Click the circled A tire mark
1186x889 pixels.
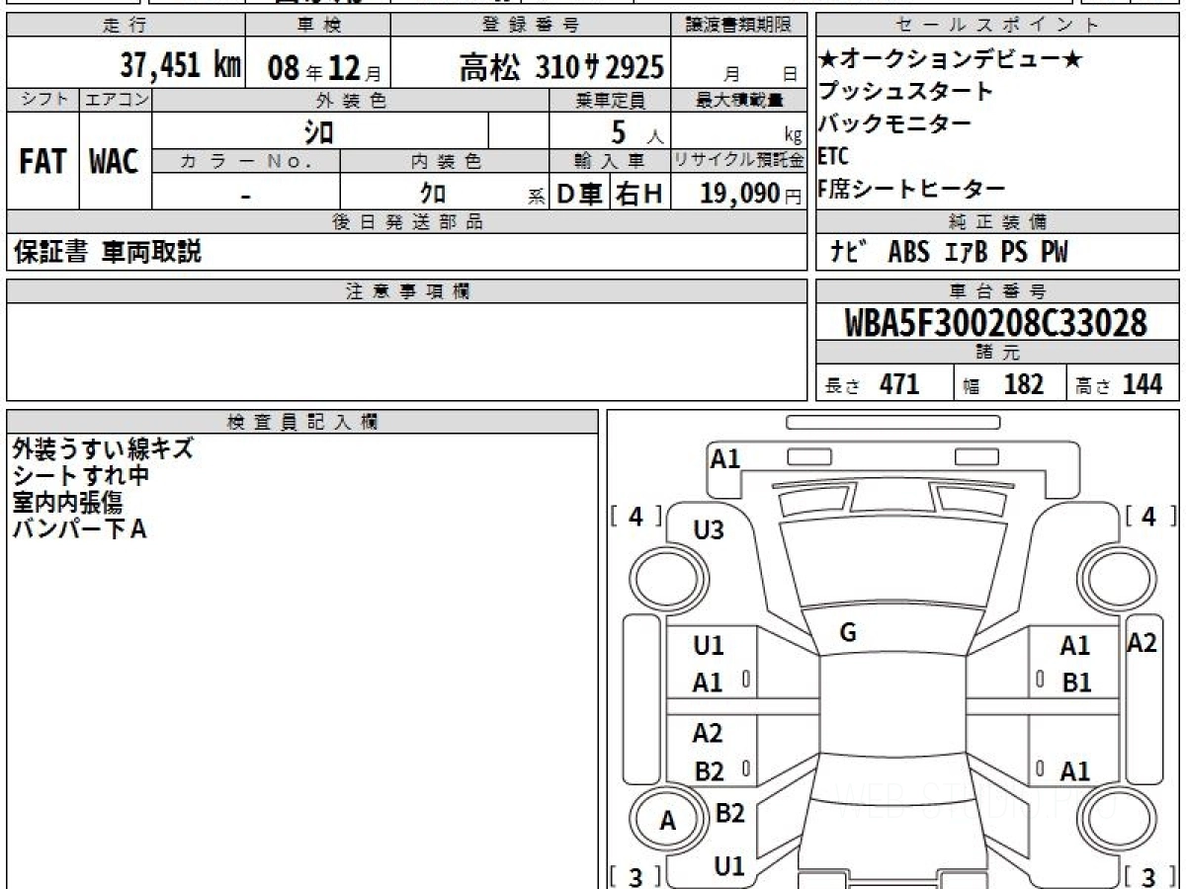coord(667,821)
